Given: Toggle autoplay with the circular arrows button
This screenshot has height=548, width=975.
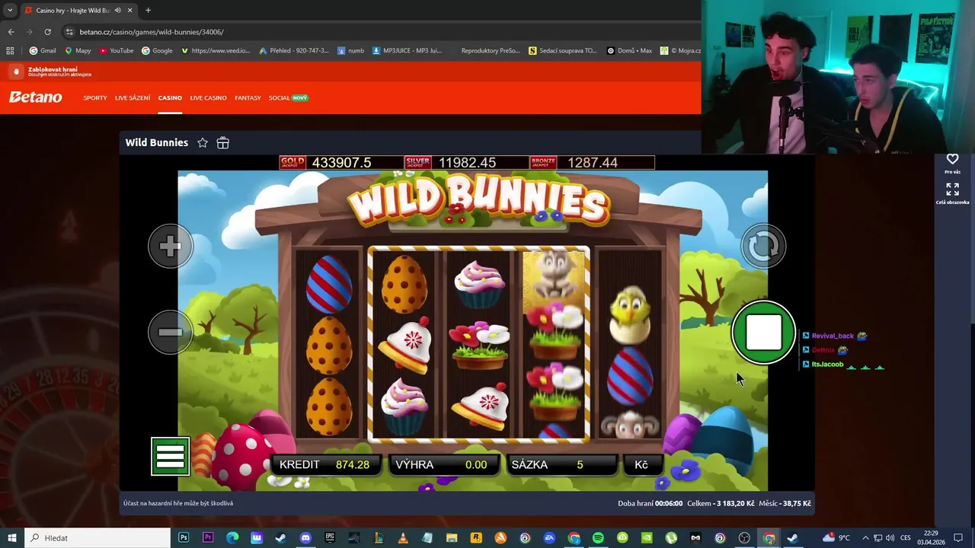Looking at the screenshot, I should tap(763, 246).
